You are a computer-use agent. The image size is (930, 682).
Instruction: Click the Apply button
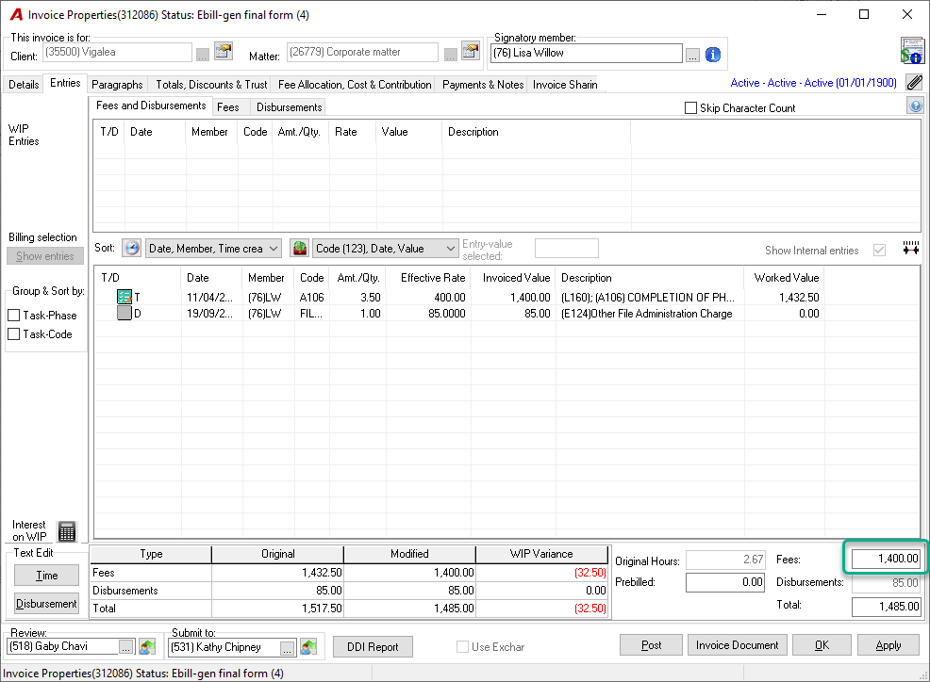coord(888,645)
